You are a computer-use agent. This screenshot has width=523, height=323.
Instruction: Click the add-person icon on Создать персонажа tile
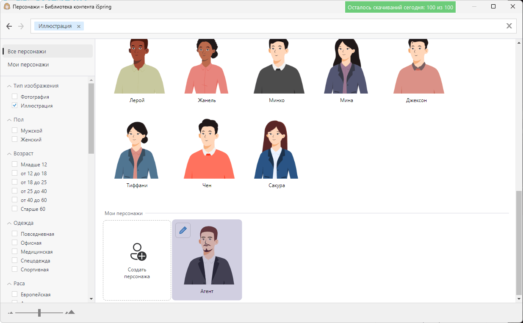point(137,252)
